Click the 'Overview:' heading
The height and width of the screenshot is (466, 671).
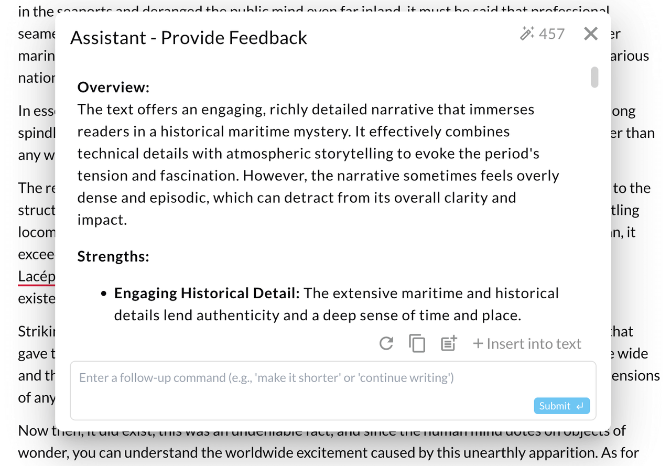[x=113, y=87]
